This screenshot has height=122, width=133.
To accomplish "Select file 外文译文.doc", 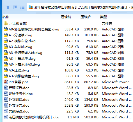I will coord(19,106).
